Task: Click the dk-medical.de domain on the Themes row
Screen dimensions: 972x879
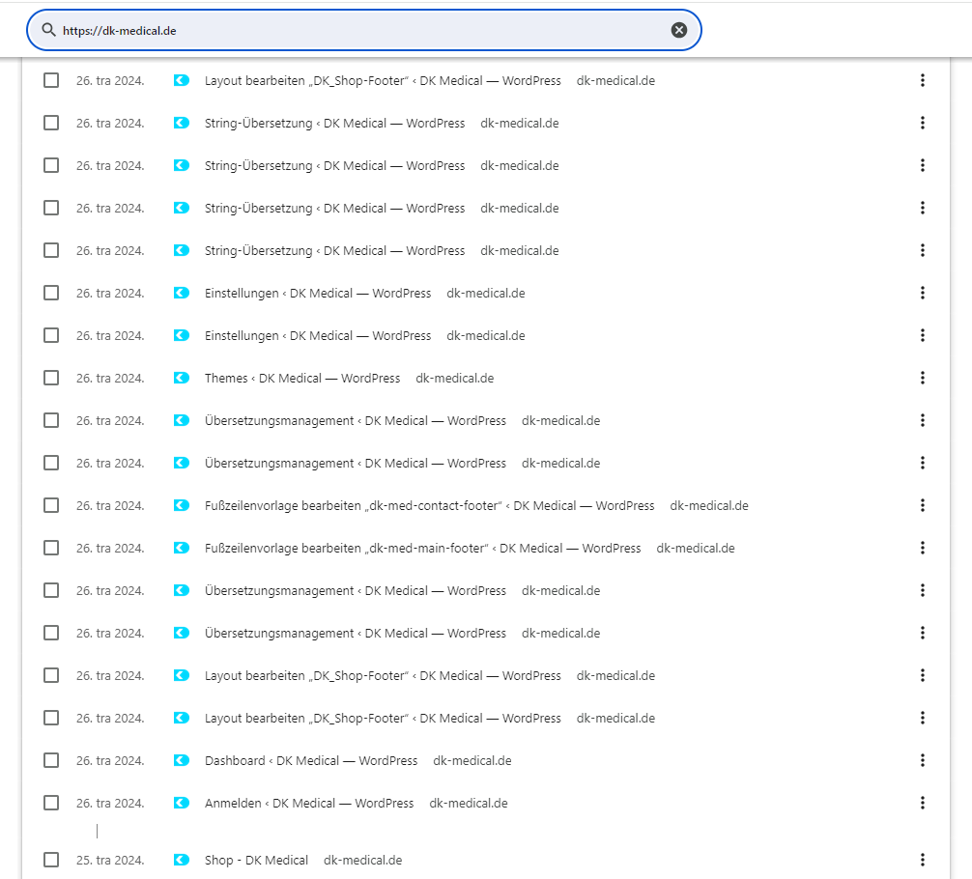Action: click(455, 378)
